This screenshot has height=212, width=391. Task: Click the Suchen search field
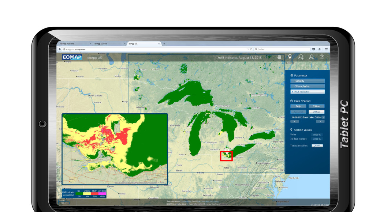pyautogui.click(x=282, y=49)
